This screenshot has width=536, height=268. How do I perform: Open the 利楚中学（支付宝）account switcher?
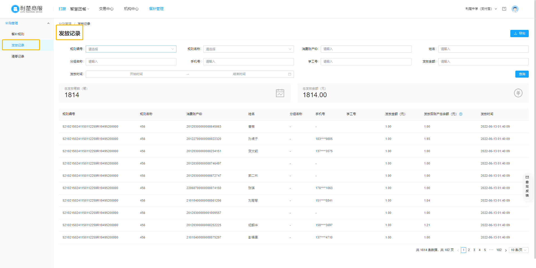tap(481, 9)
